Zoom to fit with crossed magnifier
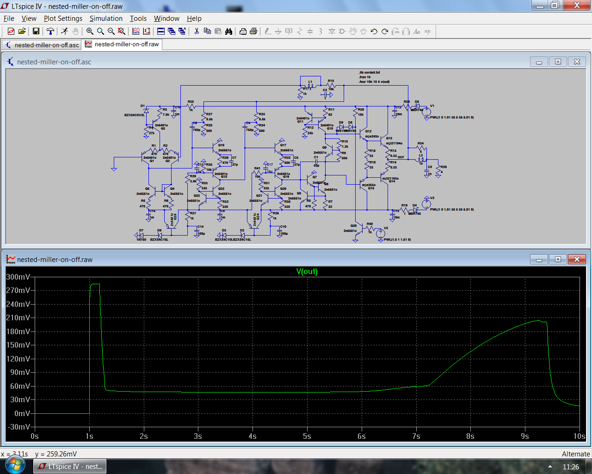The height and width of the screenshot is (474, 592). click(x=122, y=31)
